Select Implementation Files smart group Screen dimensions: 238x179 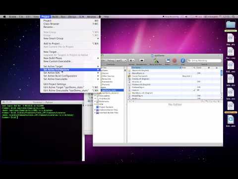pos(108,110)
